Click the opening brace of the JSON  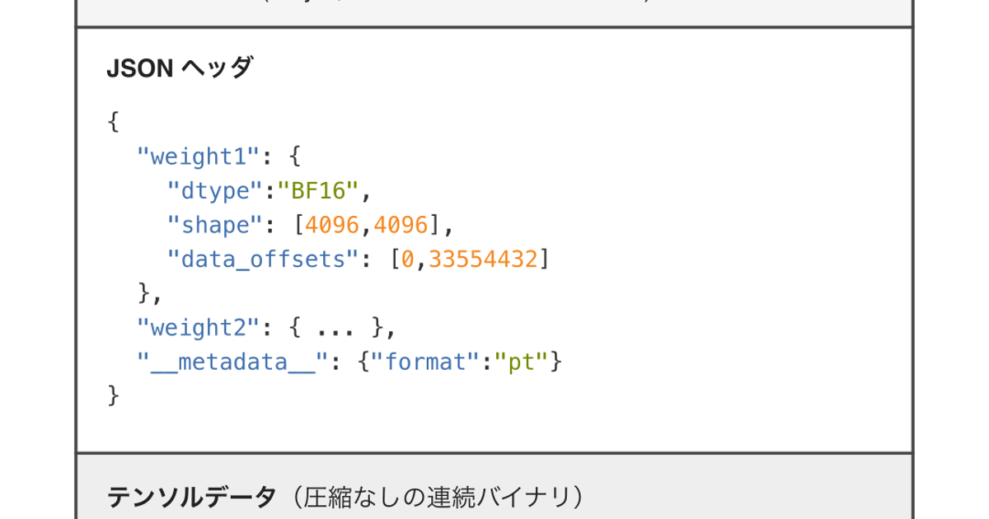point(114,123)
